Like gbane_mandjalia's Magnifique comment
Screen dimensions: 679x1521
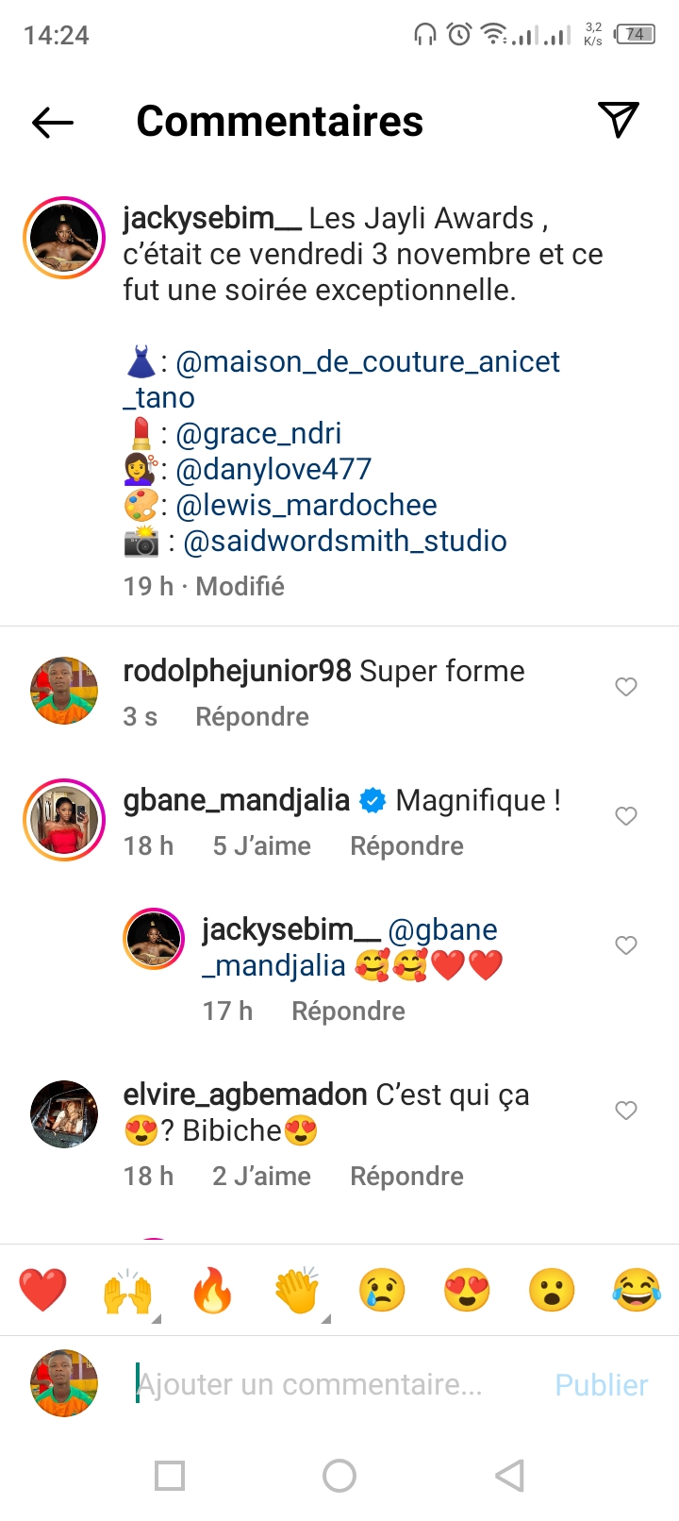626,816
